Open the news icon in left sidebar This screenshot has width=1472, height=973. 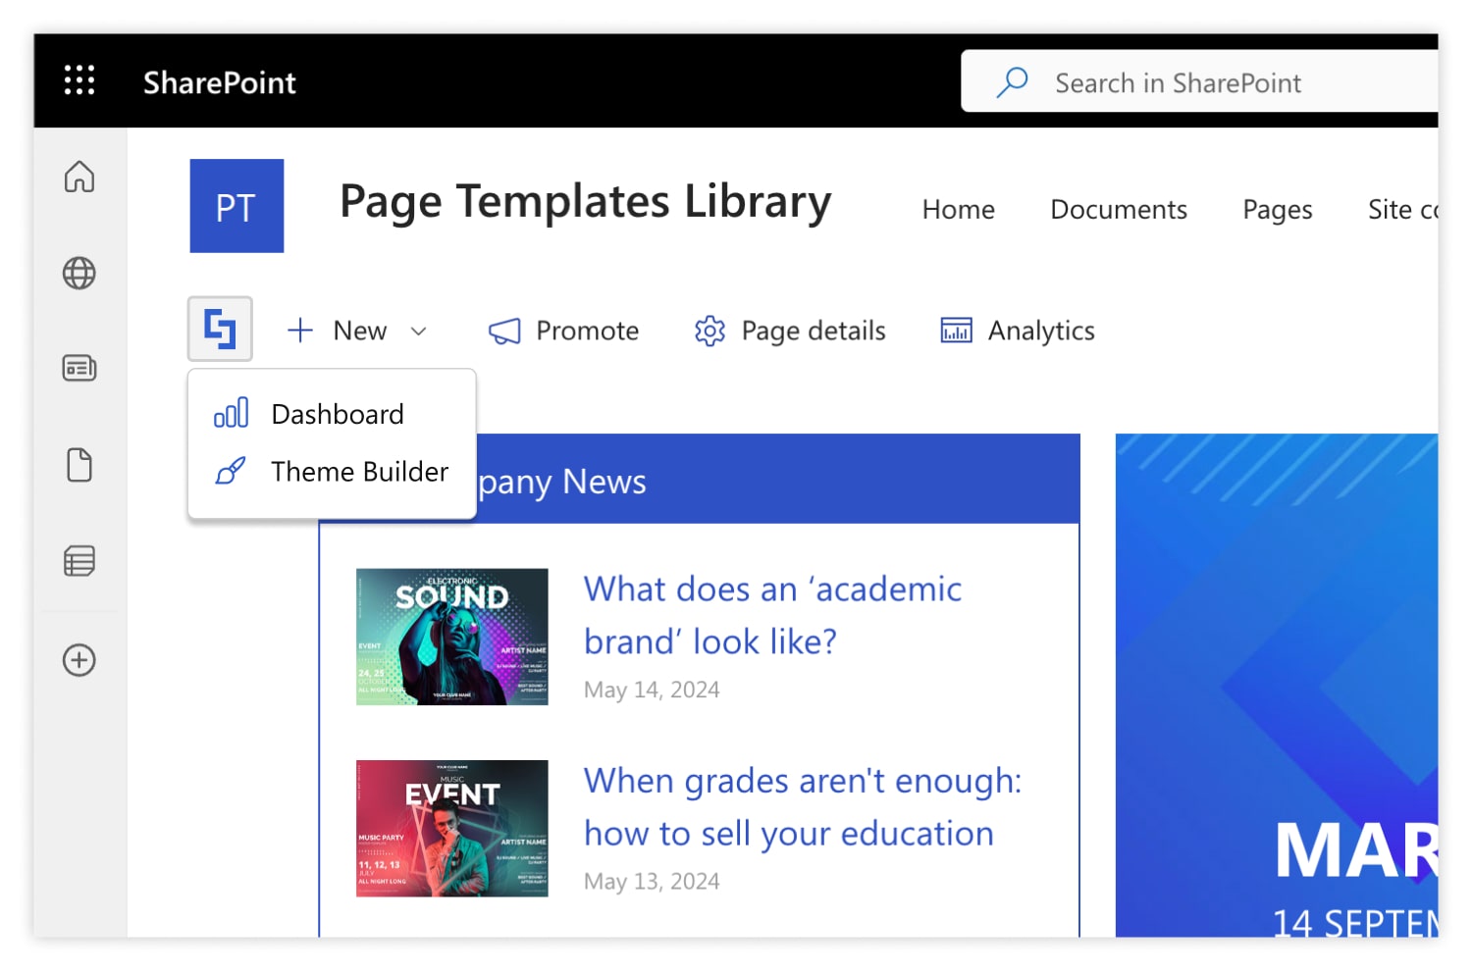tap(79, 368)
